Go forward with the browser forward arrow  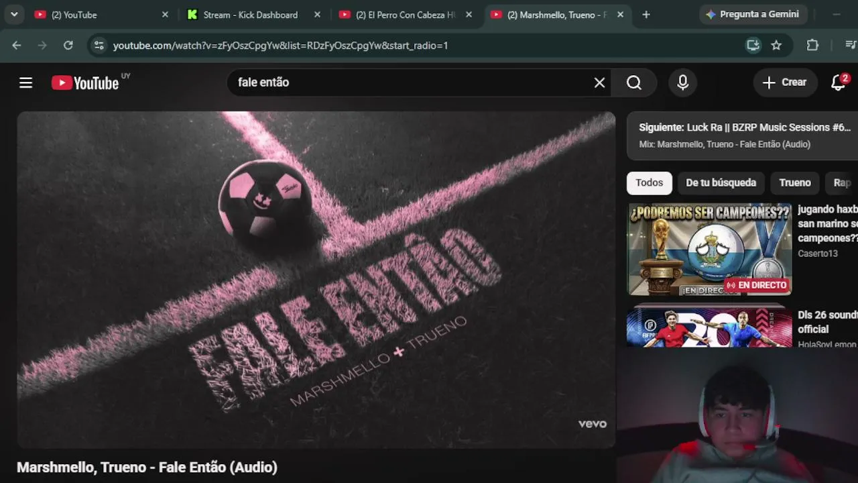pos(42,45)
